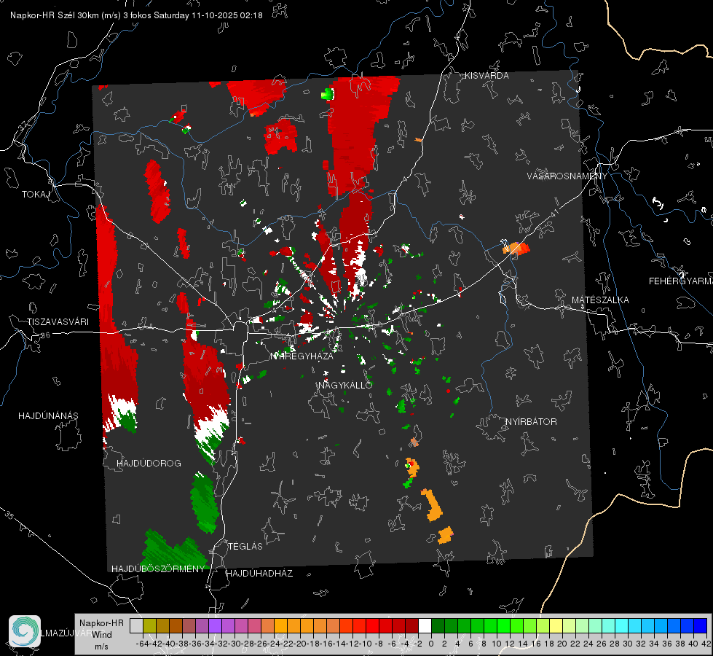
Task: Click the 'm/s' unit label in legend
Action: coord(101,647)
